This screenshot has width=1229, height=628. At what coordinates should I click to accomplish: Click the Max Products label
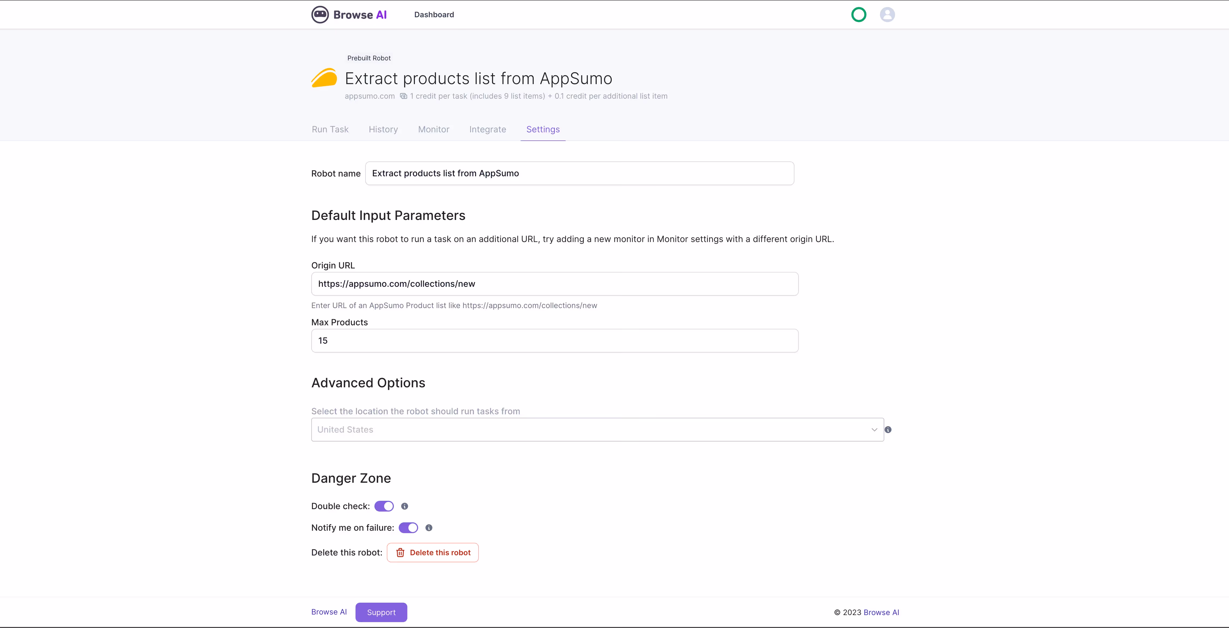coord(340,322)
